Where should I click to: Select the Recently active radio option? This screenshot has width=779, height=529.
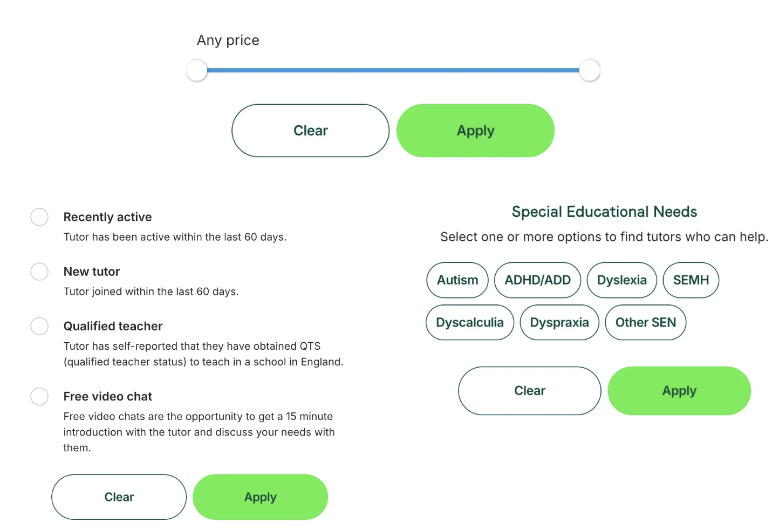39,217
